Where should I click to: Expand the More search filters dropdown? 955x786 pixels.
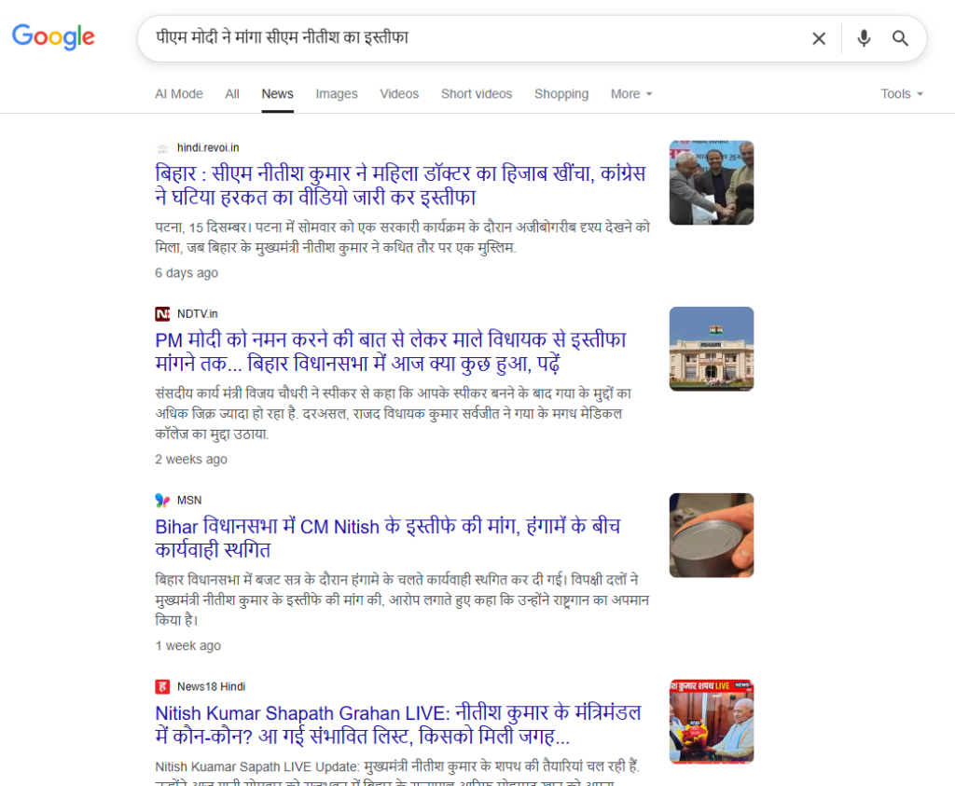(x=631, y=94)
